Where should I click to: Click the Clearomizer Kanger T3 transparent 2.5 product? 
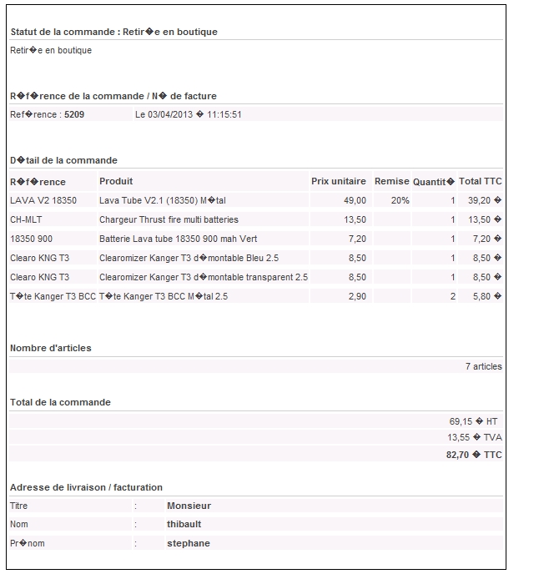[204, 277]
